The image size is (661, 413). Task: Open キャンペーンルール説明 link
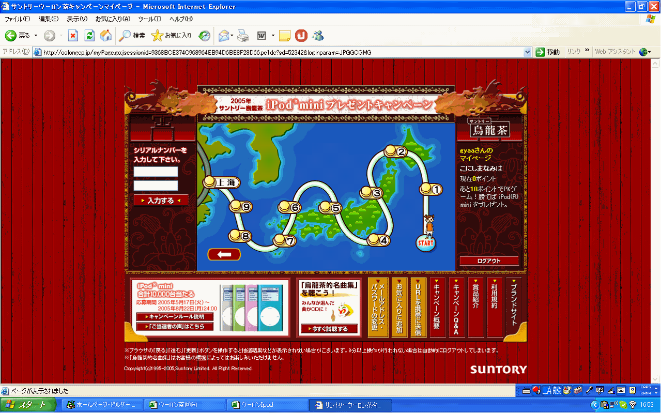click(175, 316)
